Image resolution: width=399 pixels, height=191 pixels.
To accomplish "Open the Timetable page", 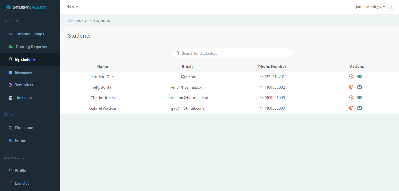I will (23, 98).
